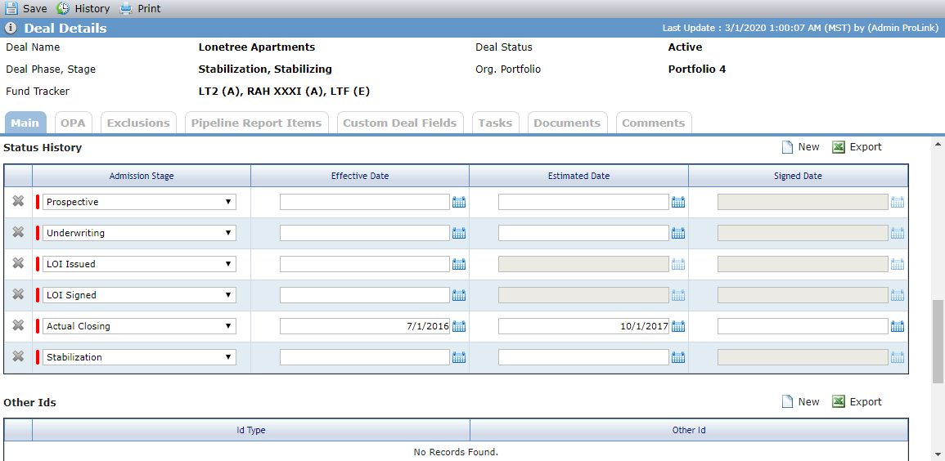Delete the Prospective row with X icon
The width and height of the screenshot is (945, 461).
pyautogui.click(x=19, y=201)
